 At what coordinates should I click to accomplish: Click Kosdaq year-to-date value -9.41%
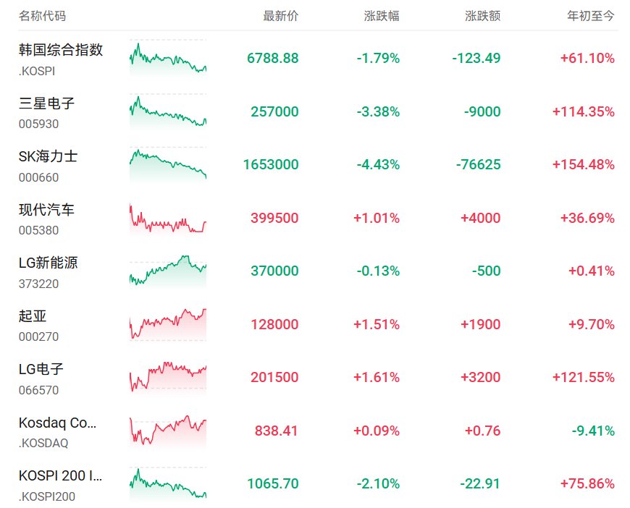[593, 431]
